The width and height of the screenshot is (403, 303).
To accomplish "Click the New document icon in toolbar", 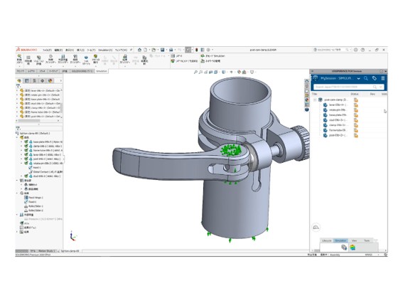I will (146, 50).
